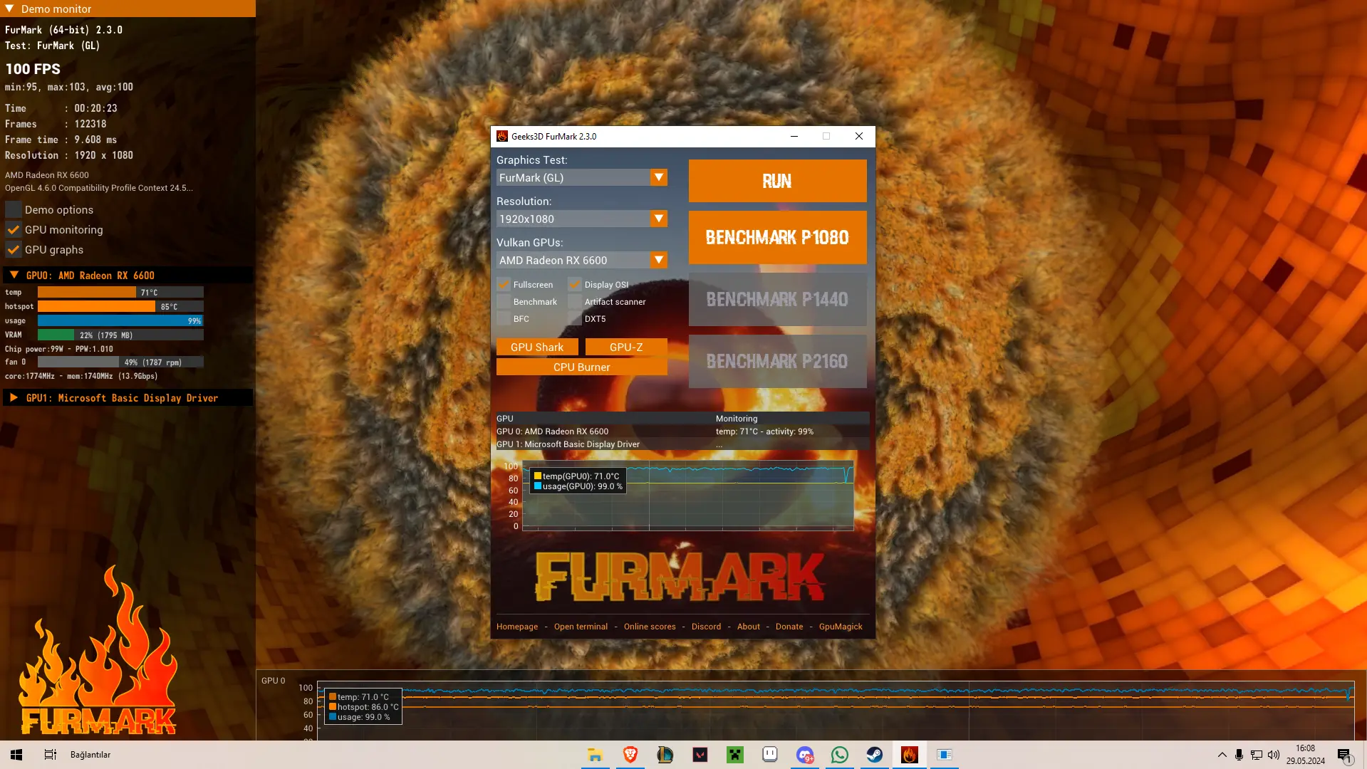Click the microphone tray icon
This screenshot has width=1367, height=769.
point(1239,755)
